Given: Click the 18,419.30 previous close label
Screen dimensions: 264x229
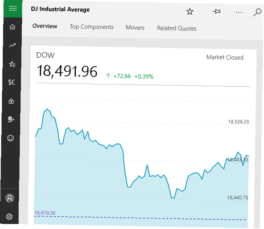Looking at the screenshot, I should [x=45, y=213].
